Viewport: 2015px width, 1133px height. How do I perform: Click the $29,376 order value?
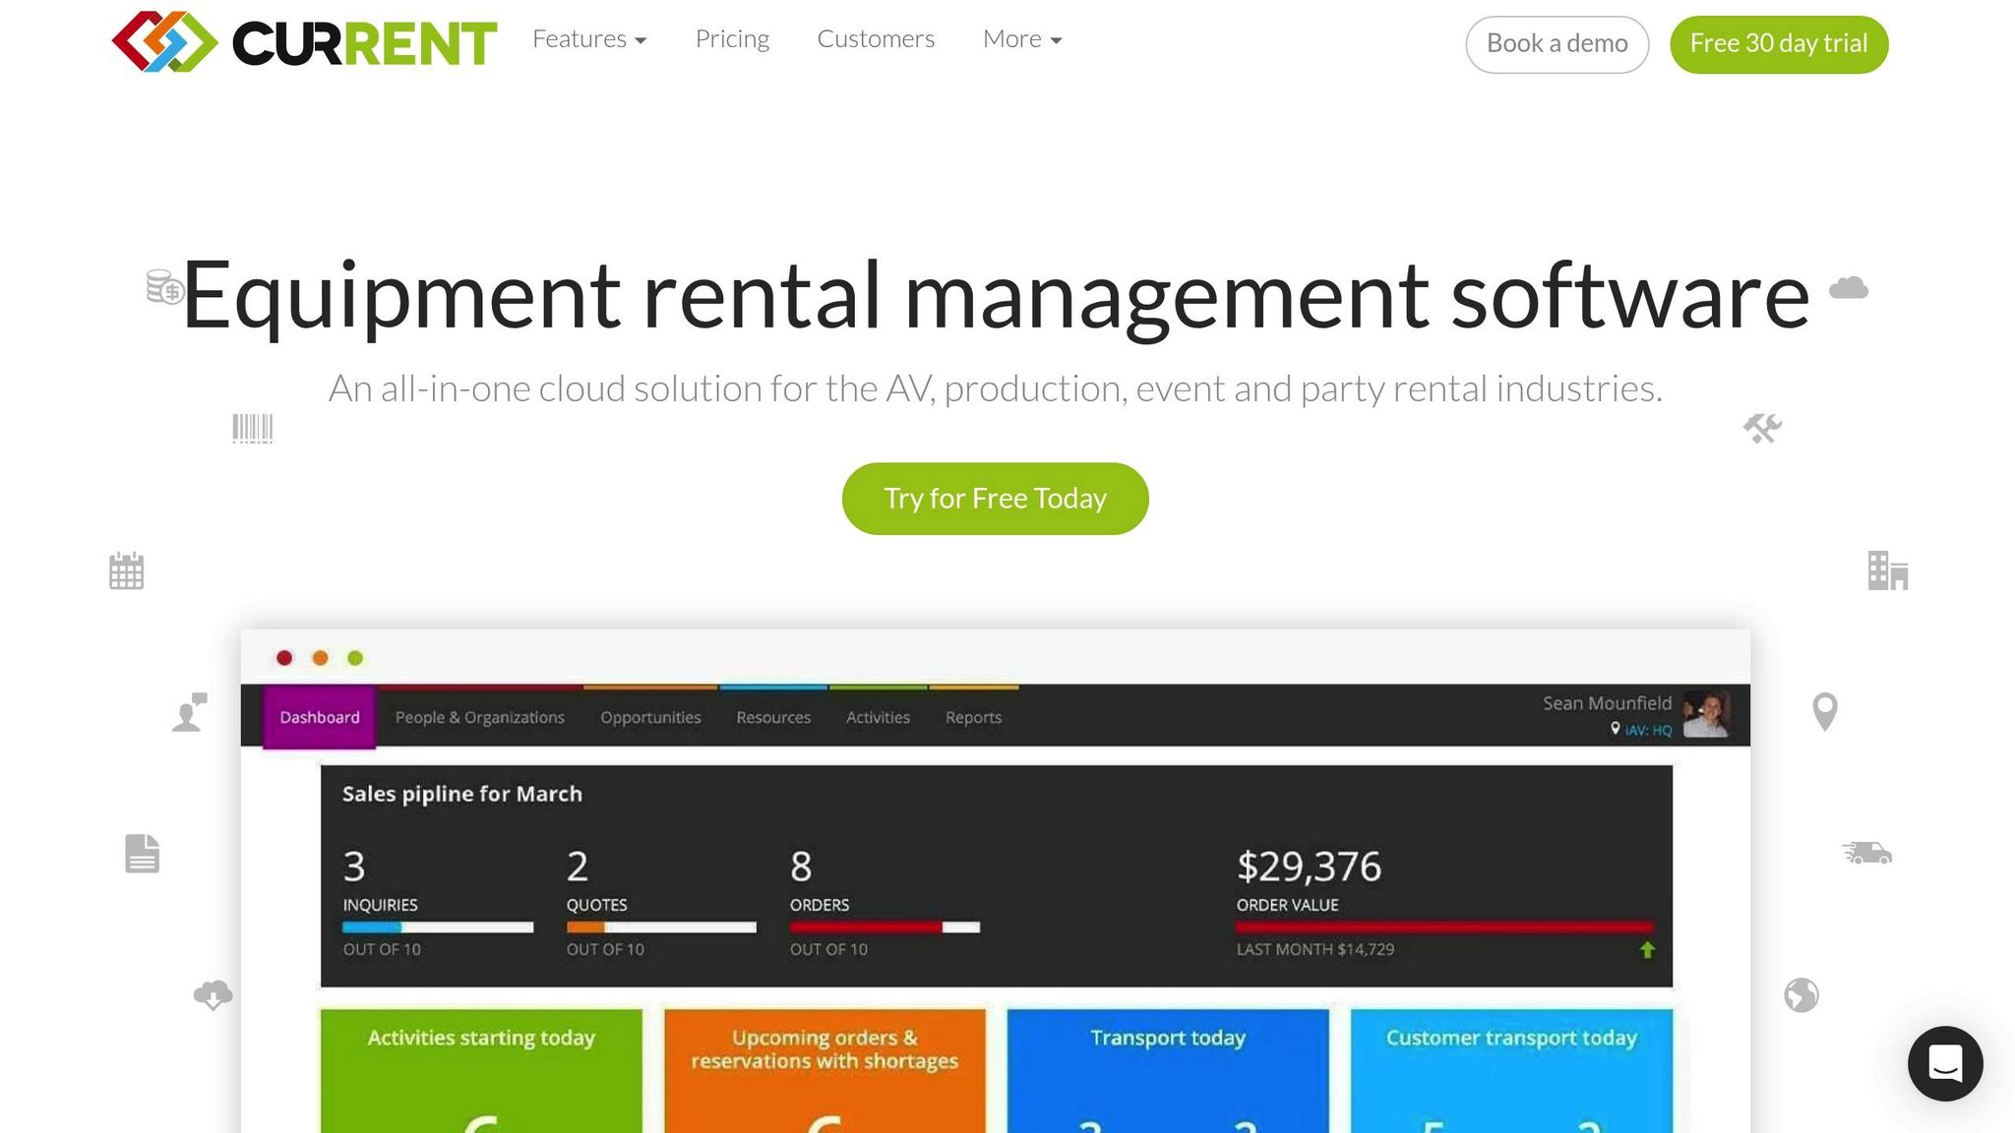coord(1309,866)
